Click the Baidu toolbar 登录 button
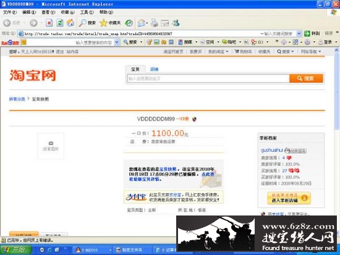The width and height of the screenshot is (340, 255). (x=325, y=42)
